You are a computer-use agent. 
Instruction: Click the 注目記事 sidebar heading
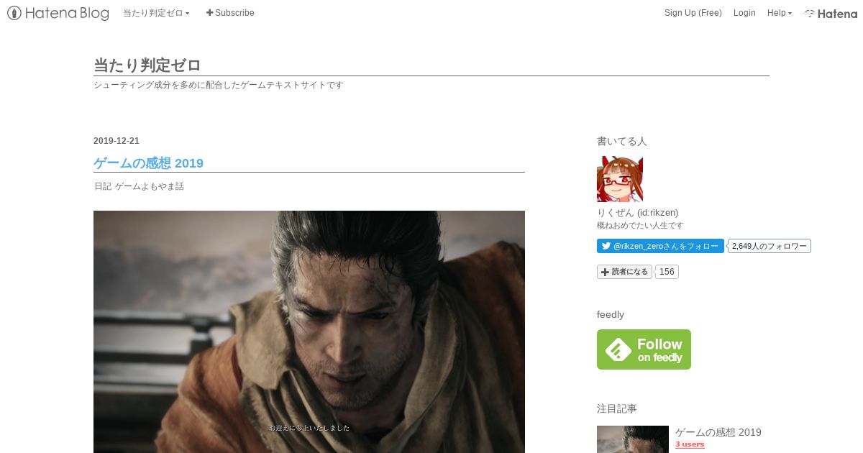click(616, 408)
